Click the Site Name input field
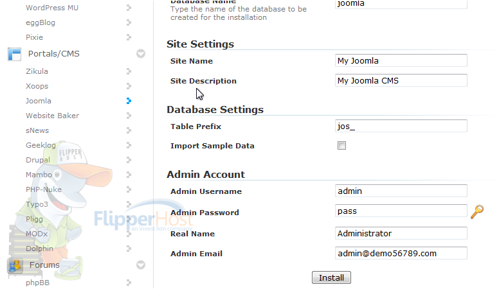499x289 pixels. tap(401, 60)
